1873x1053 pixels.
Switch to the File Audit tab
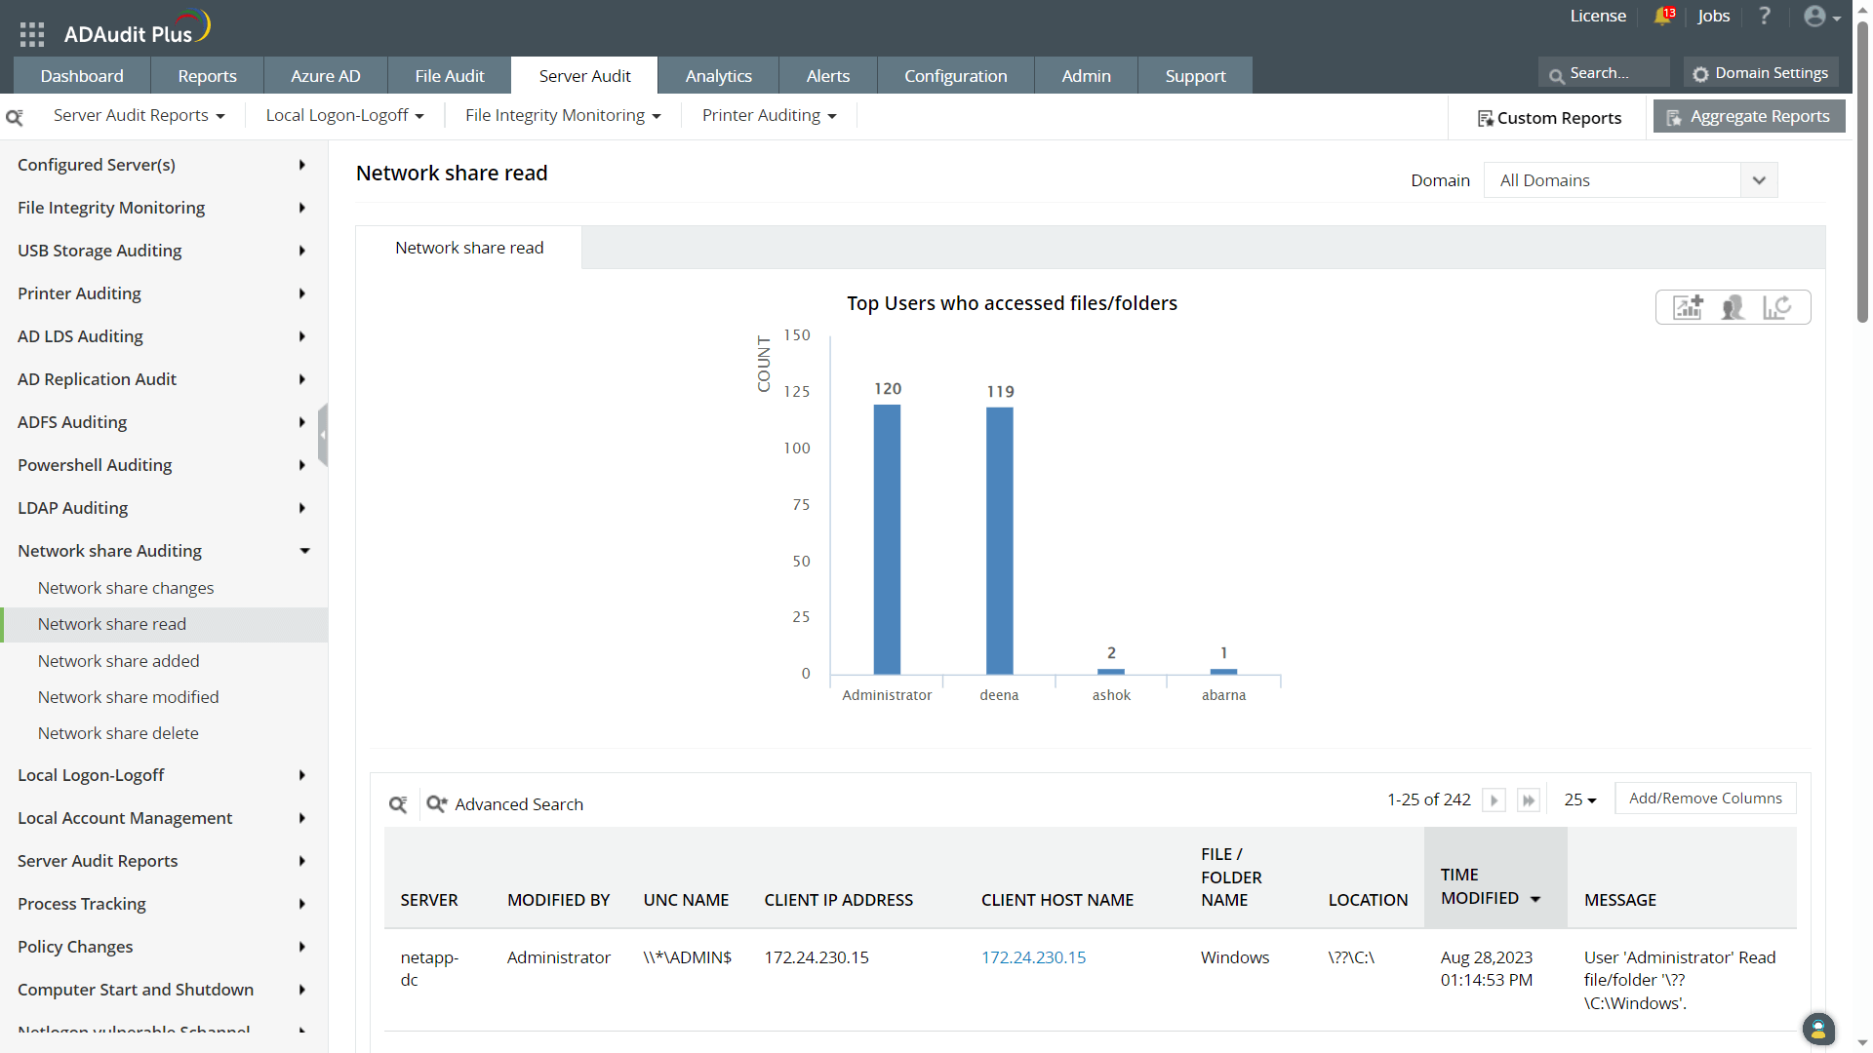[x=449, y=76]
